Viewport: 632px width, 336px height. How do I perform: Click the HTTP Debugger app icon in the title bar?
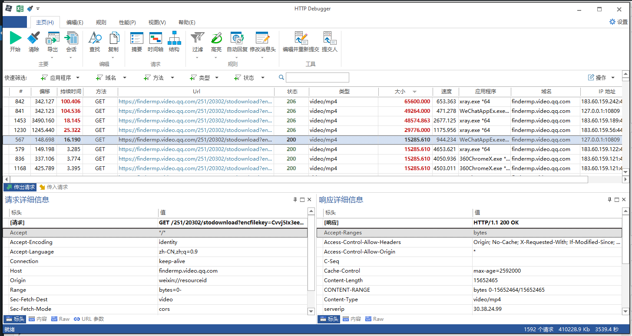point(8,9)
